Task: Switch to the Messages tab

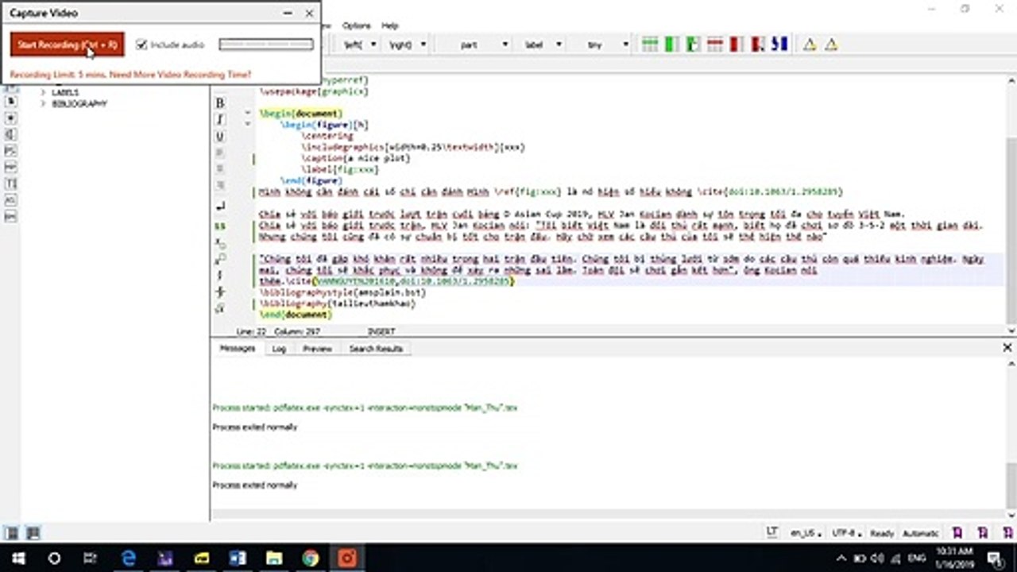Action: pos(238,348)
